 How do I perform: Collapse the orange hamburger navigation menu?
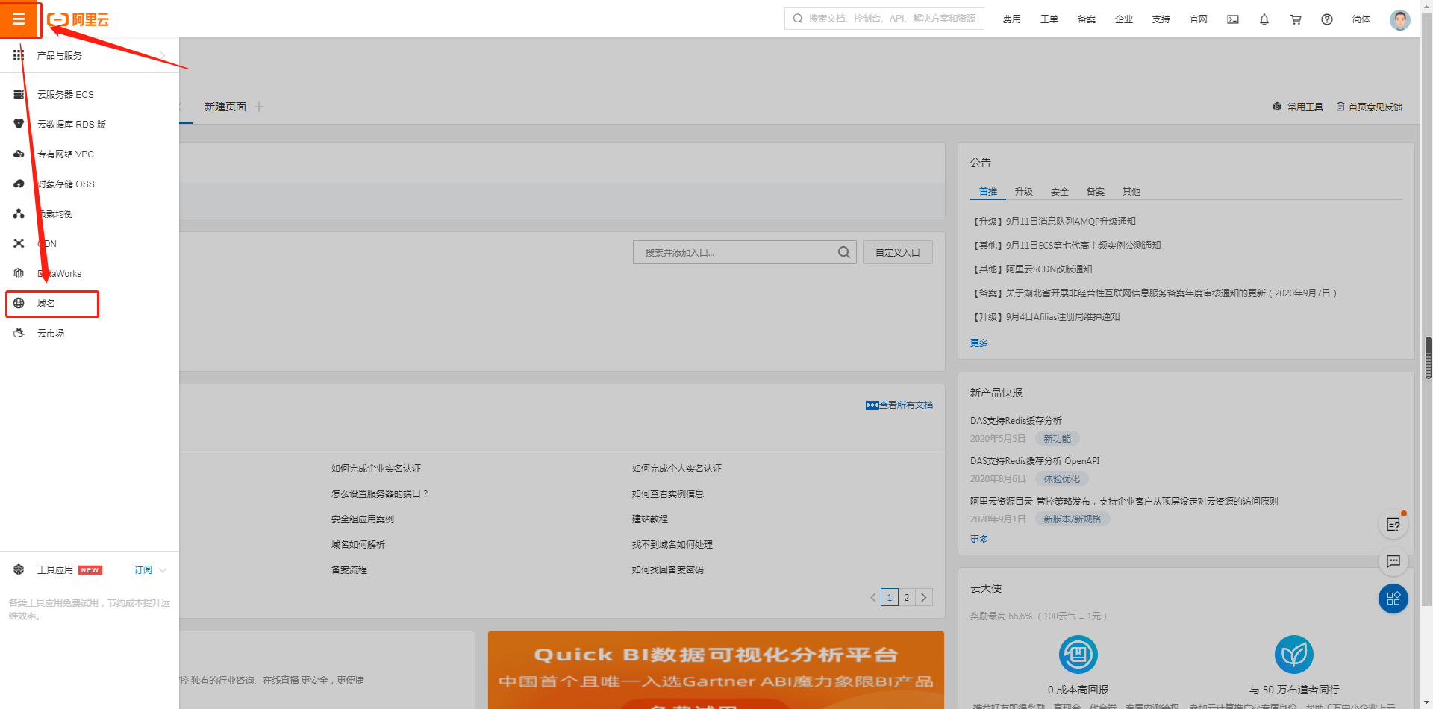pyautogui.click(x=19, y=19)
